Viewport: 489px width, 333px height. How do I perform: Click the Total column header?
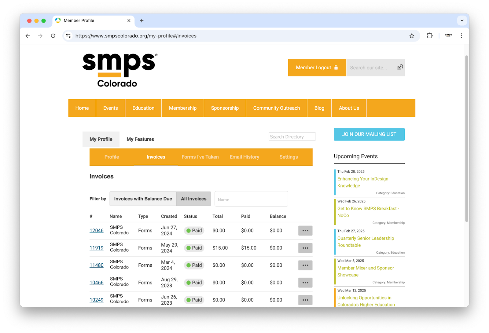point(218,216)
